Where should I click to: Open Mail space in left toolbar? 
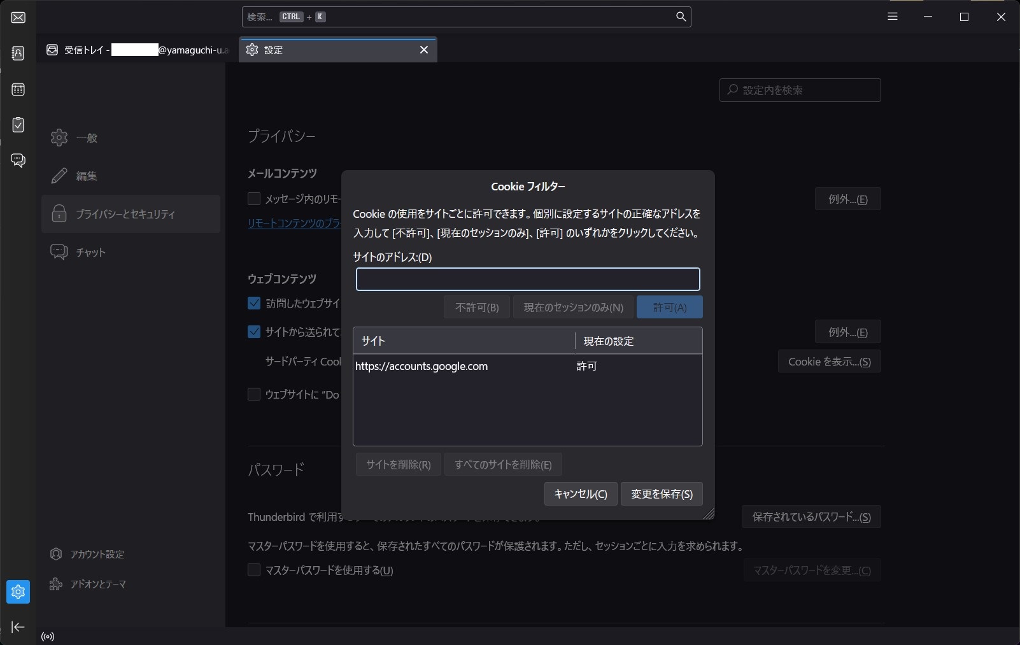coord(18,17)
